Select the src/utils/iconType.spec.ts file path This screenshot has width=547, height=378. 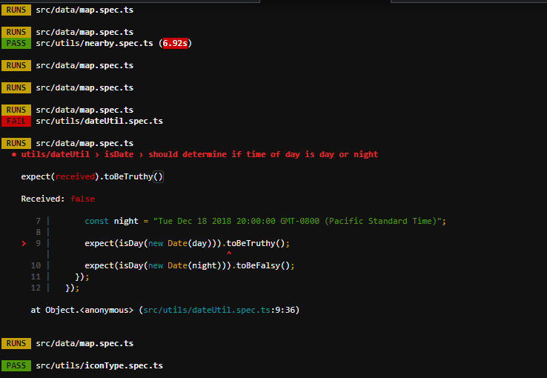click(99, 365)
